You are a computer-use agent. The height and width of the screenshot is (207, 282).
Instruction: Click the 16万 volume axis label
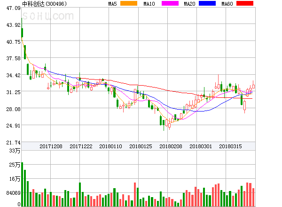pyautogui.click(x=15, y=179)
